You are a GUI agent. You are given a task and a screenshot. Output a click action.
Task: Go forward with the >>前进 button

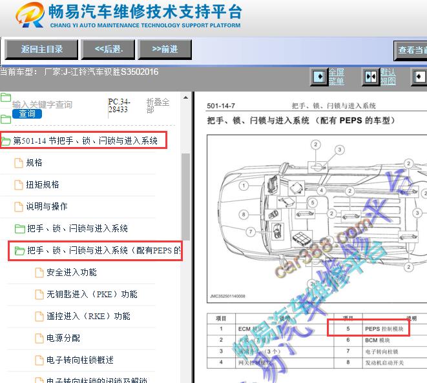(165, 50)
